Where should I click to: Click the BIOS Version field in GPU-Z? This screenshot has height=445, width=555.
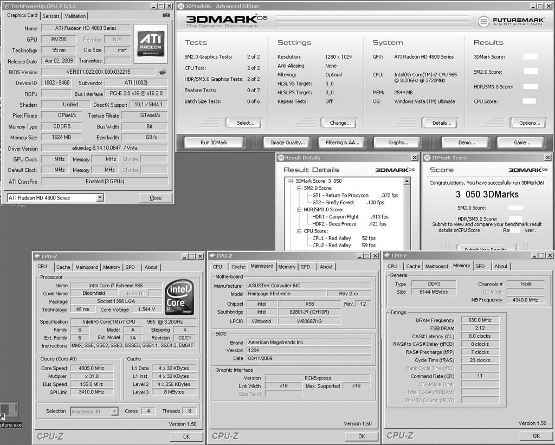[99, 72]
